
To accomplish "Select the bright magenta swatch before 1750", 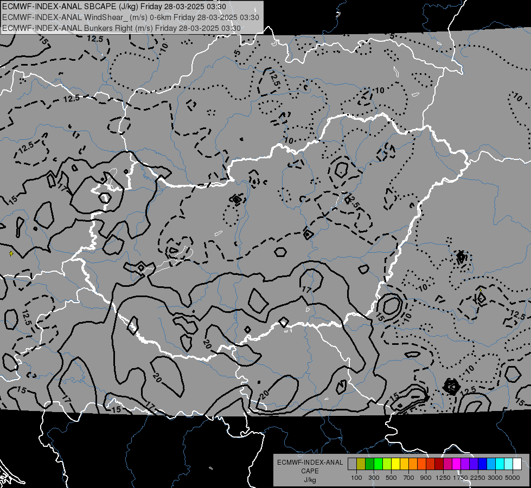I will (457, 464).
